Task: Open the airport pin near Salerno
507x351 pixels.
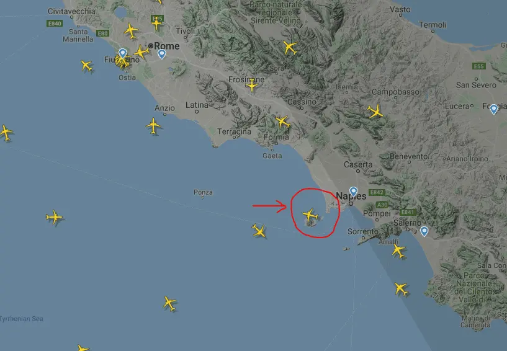Action: pos(424,231)
